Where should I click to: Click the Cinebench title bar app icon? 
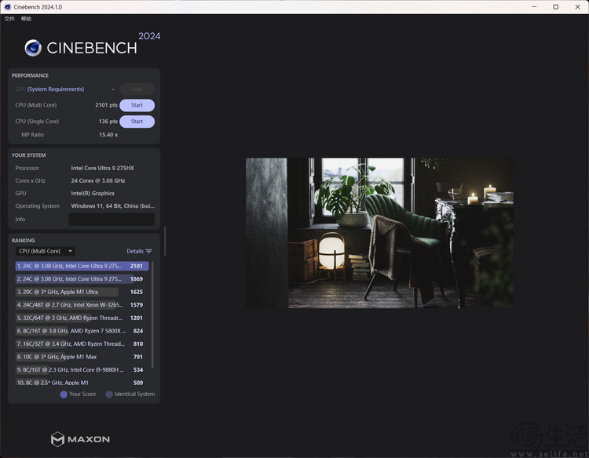tap(8, 7)
